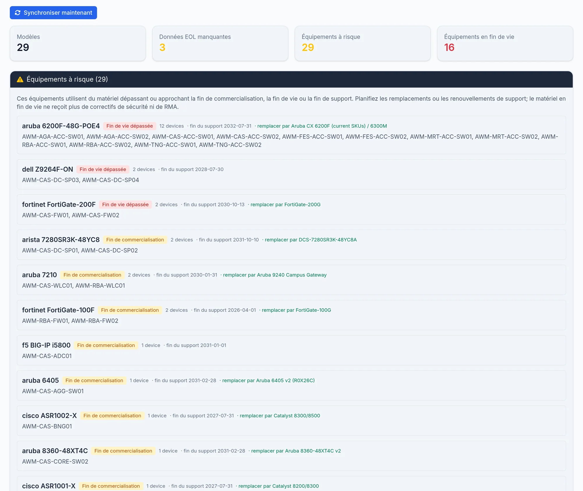Screen dimensions: 583x491
Task: Open the Modèles 29 stat card
Action: coord(78,43)
